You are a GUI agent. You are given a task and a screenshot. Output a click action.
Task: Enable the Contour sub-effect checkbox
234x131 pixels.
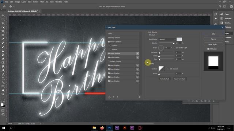coord(110,45)
